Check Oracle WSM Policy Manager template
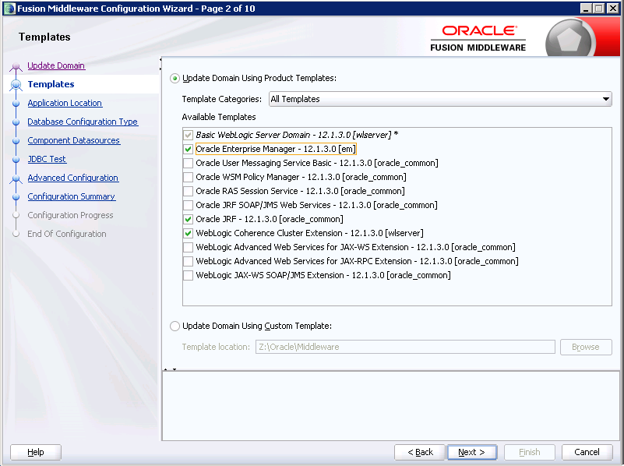Viewport: 624px width, 466px height. click(x=189, y=177)
